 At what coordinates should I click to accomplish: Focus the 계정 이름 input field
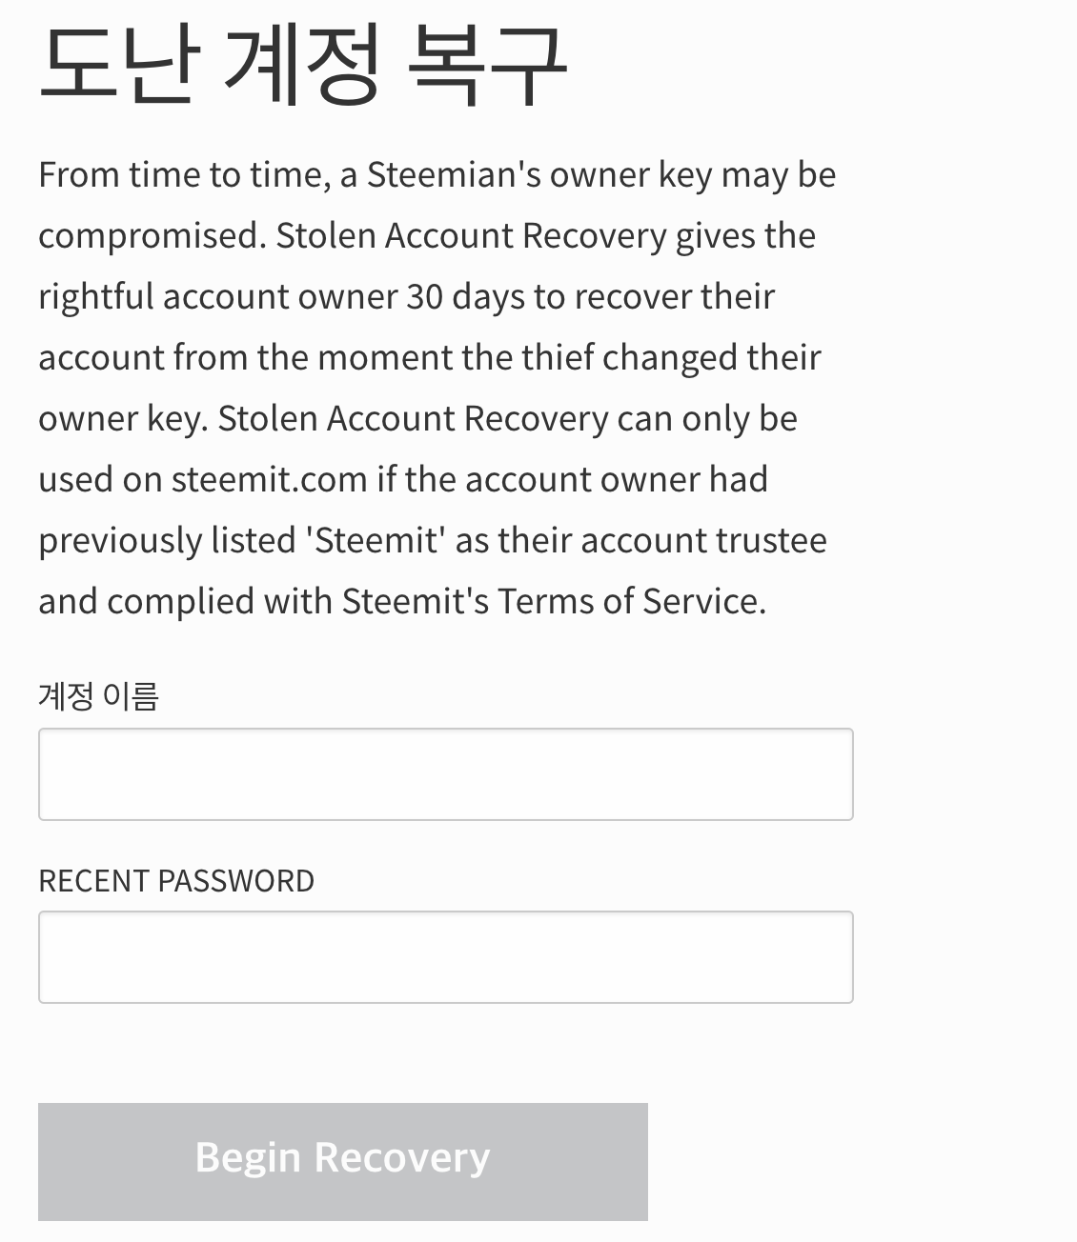[x=445, y=774]
